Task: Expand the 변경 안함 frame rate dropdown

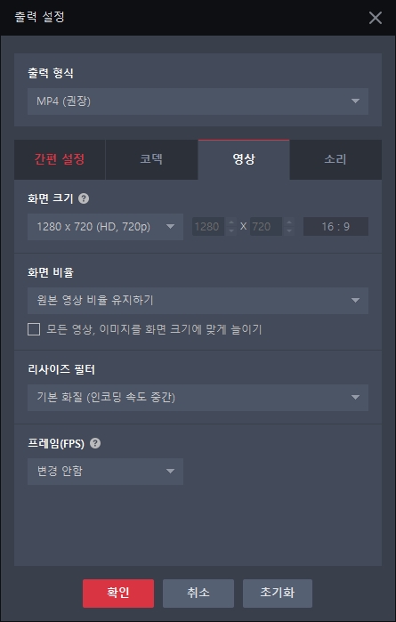Action: pyautogui.click(x=105, y=472)
